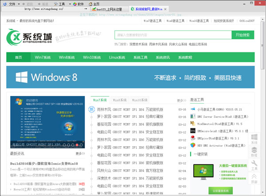This screenshot has width=266, height=196.
Task: Close the 系统城官网 tab
Action: pos(165,9)
